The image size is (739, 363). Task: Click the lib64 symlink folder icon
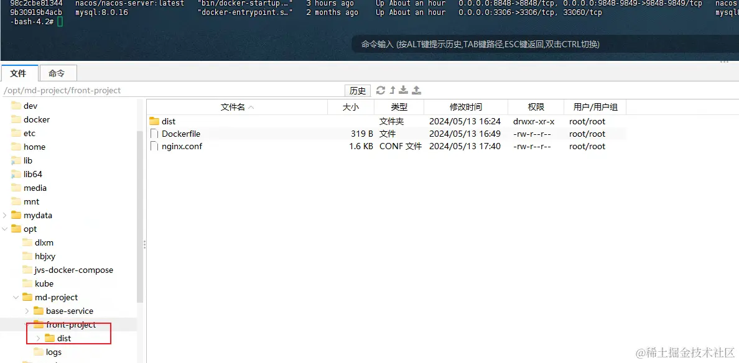tap(16, 174)
